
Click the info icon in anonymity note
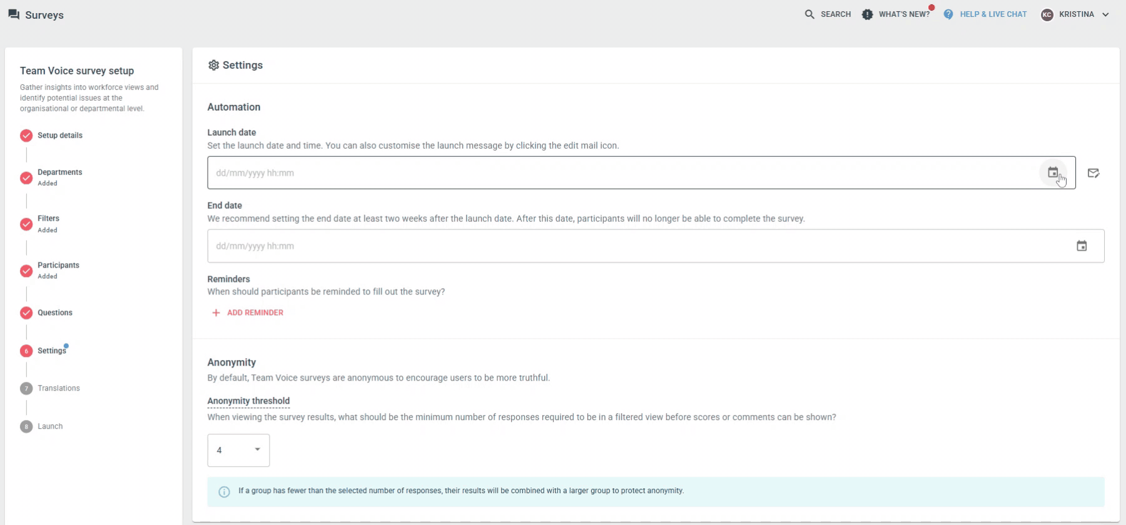pyautogui.click(x=224, y=492)
